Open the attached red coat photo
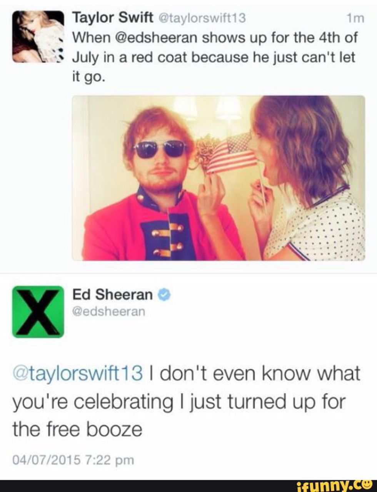This screenshot has height=492, width=377. point(219,178)
